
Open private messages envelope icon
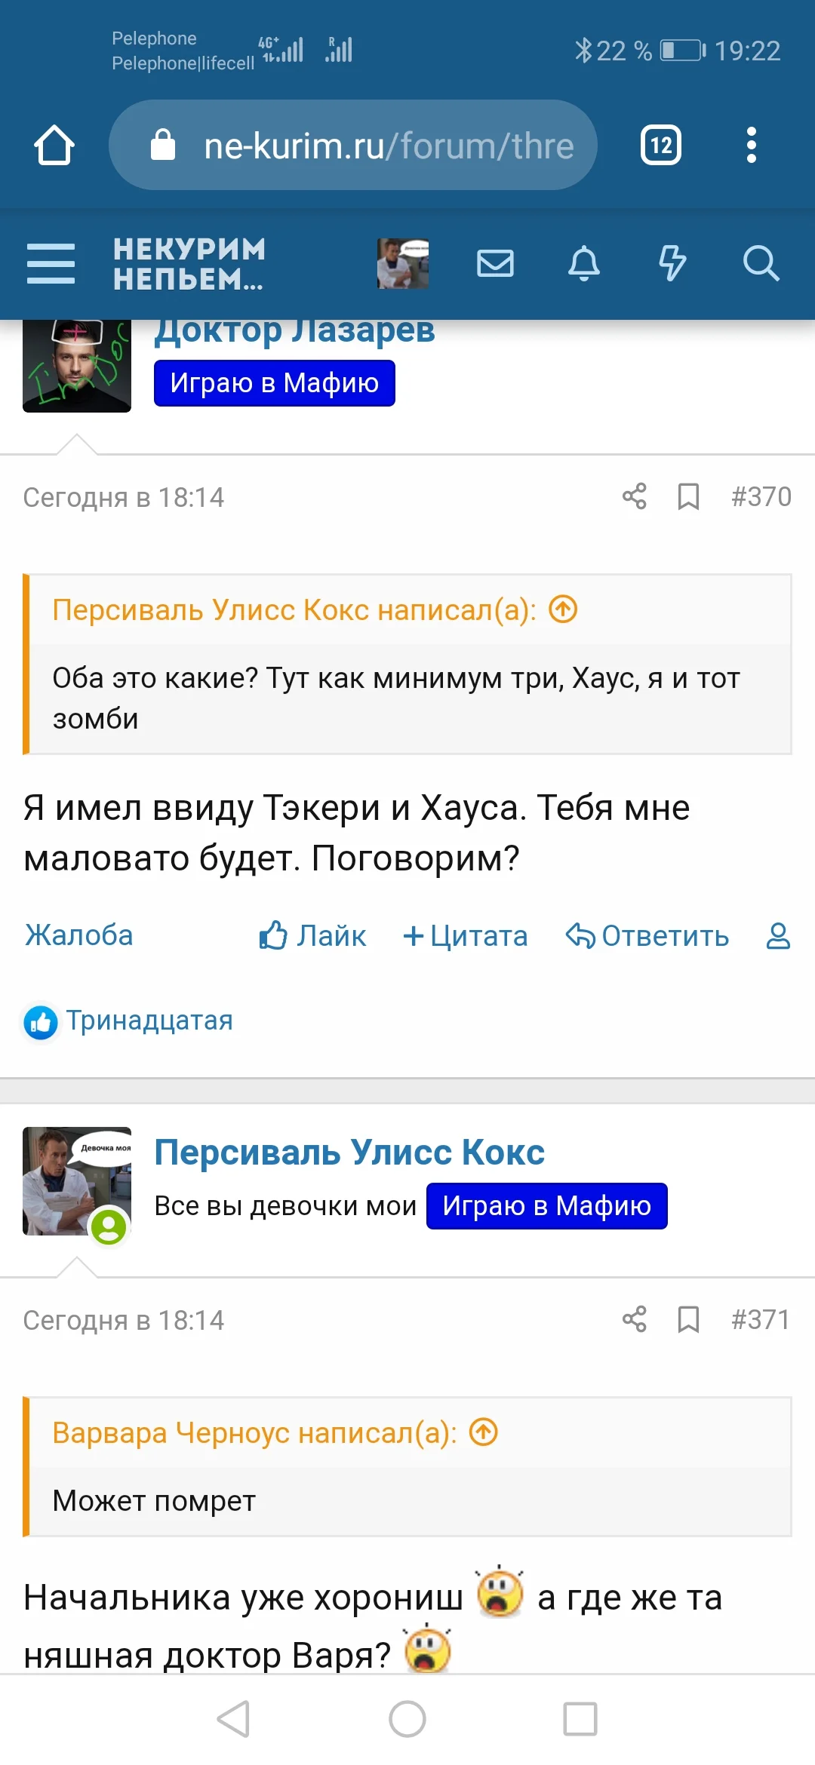(x=495, y=263)
